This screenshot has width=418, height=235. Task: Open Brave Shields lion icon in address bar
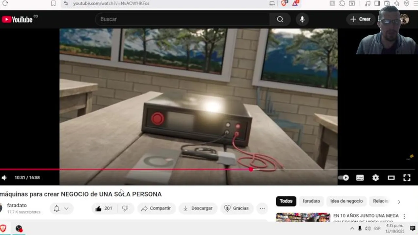point(284,3)
